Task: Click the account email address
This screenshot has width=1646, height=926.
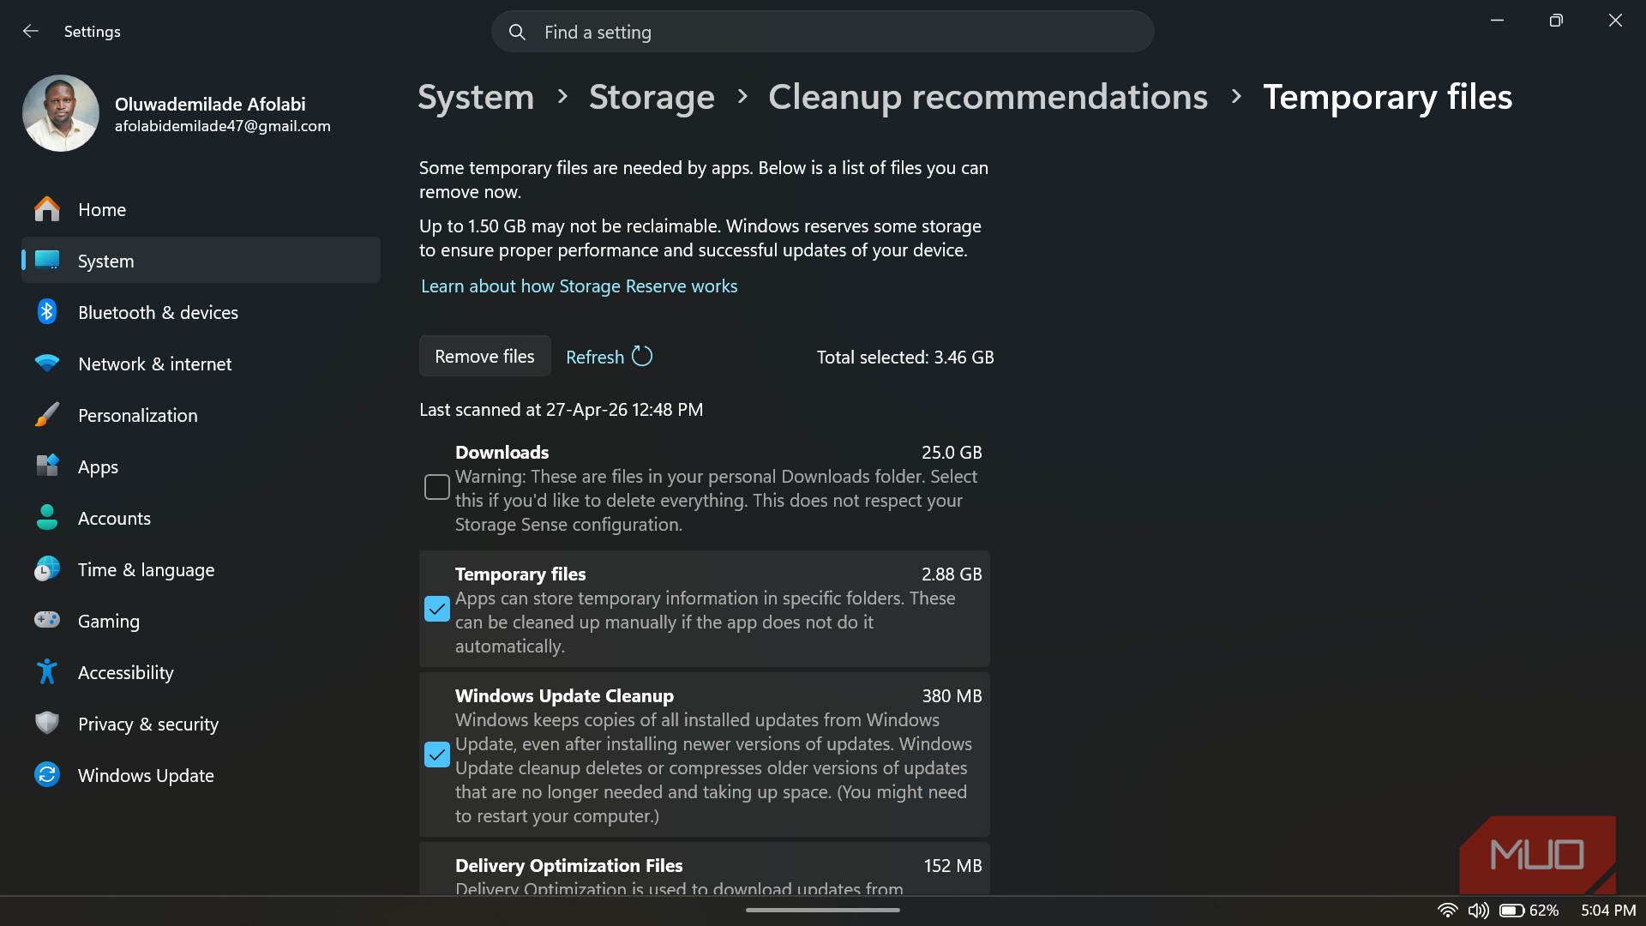Action: pyautogui.click(x=223, y=126)
